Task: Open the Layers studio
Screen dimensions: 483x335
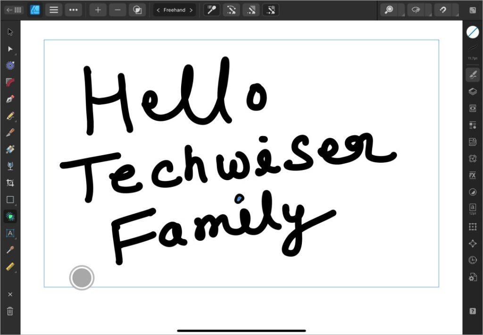Action: (473, 91)
